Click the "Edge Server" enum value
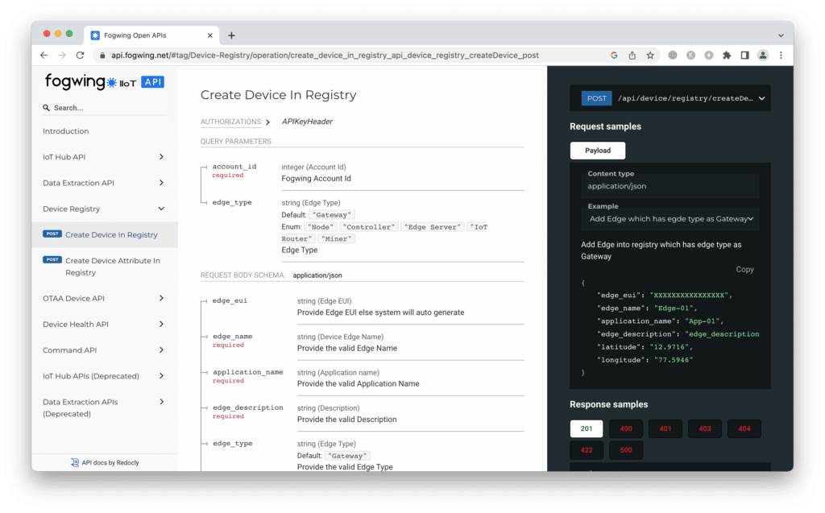The width and height of the screenshot is (825, 513). click(x=433, y=227)
